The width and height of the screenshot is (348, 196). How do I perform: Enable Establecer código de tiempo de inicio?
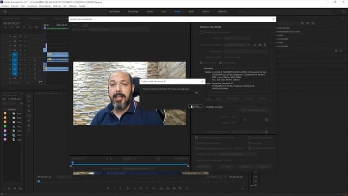(x=197, y=148)
